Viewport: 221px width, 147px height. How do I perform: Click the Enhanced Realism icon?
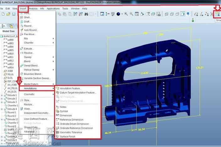coord(188,14)
